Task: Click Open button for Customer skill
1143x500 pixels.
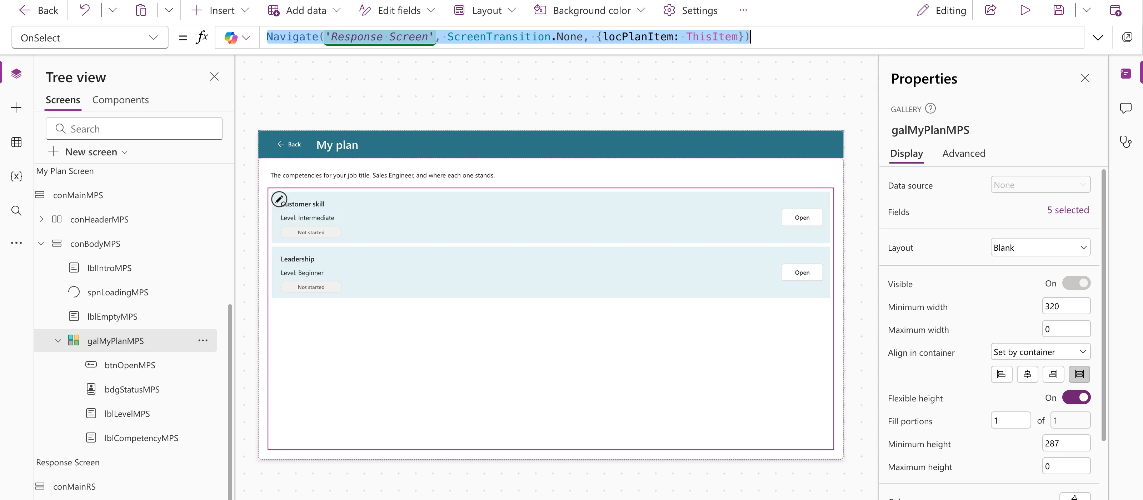Action: point(802,217)
